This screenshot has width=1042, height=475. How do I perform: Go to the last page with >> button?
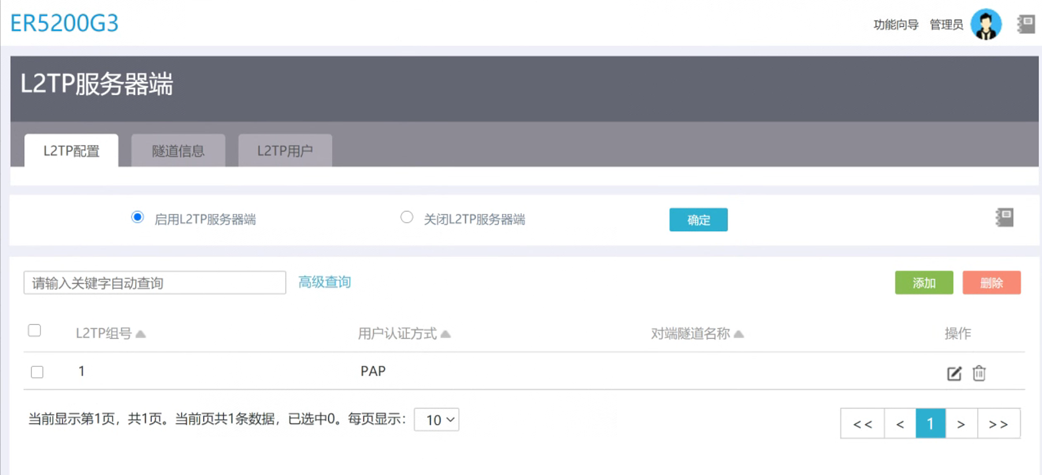click(x=998, y=424)
